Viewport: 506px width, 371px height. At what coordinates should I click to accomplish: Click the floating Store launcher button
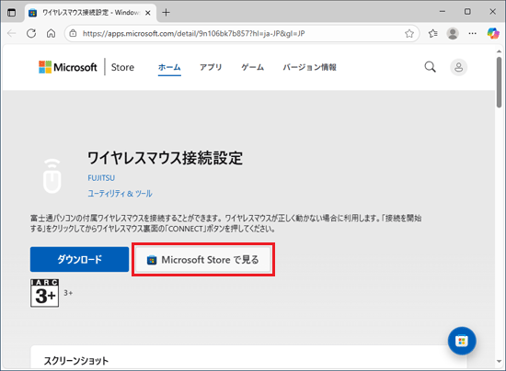tap(462, 341)
